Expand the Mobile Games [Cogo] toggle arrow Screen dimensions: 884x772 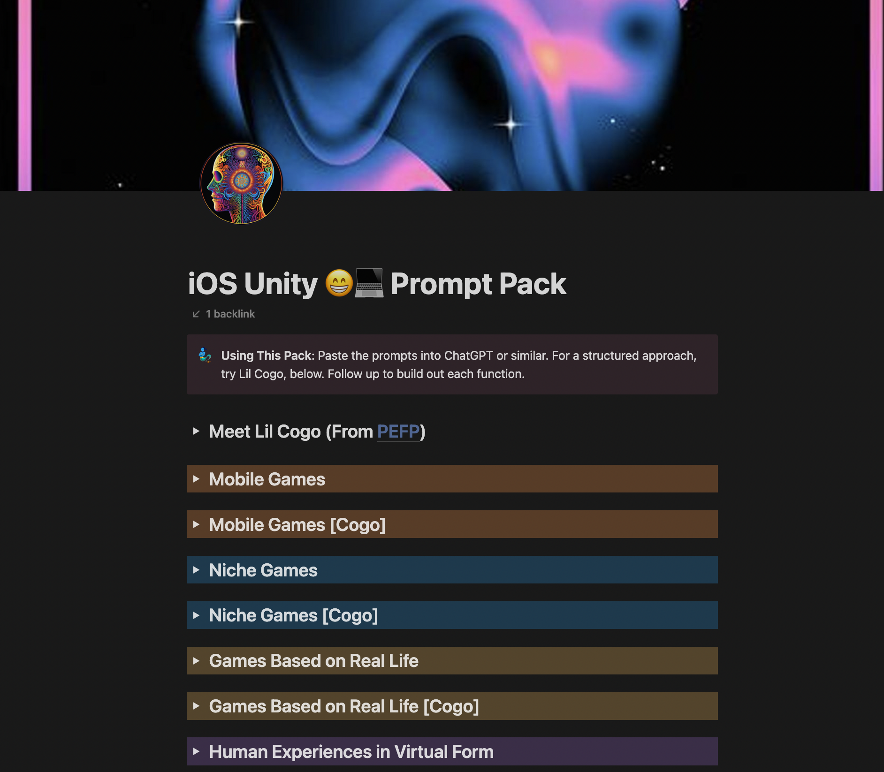click(196, 524)
